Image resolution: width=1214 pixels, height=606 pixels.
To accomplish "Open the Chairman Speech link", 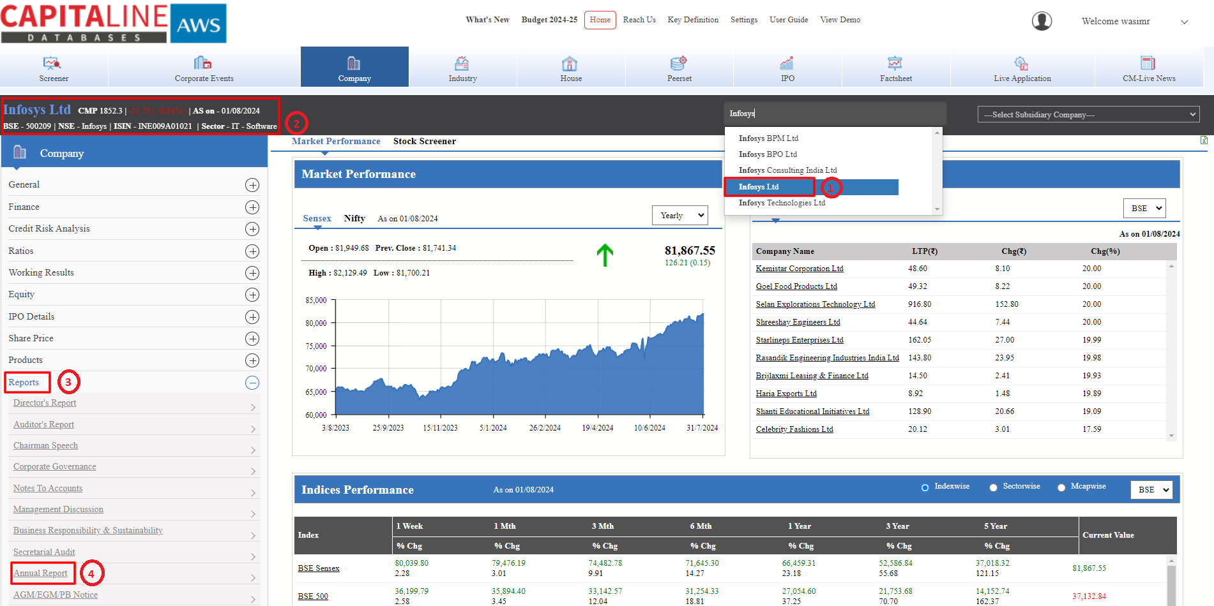I will point(45,445).
